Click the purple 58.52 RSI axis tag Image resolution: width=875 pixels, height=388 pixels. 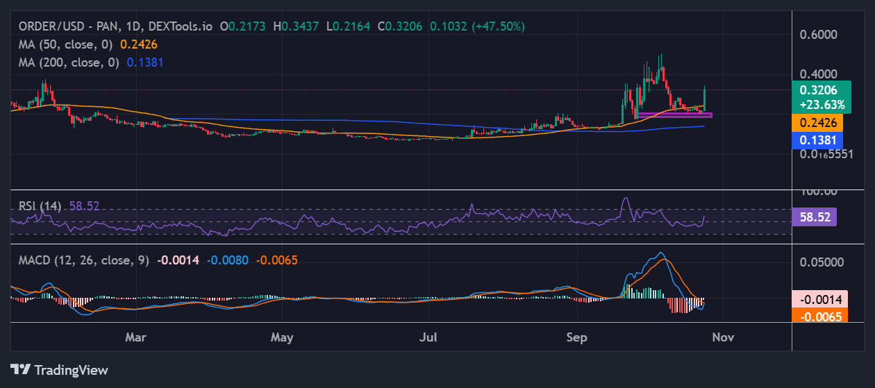coord(814,217)
